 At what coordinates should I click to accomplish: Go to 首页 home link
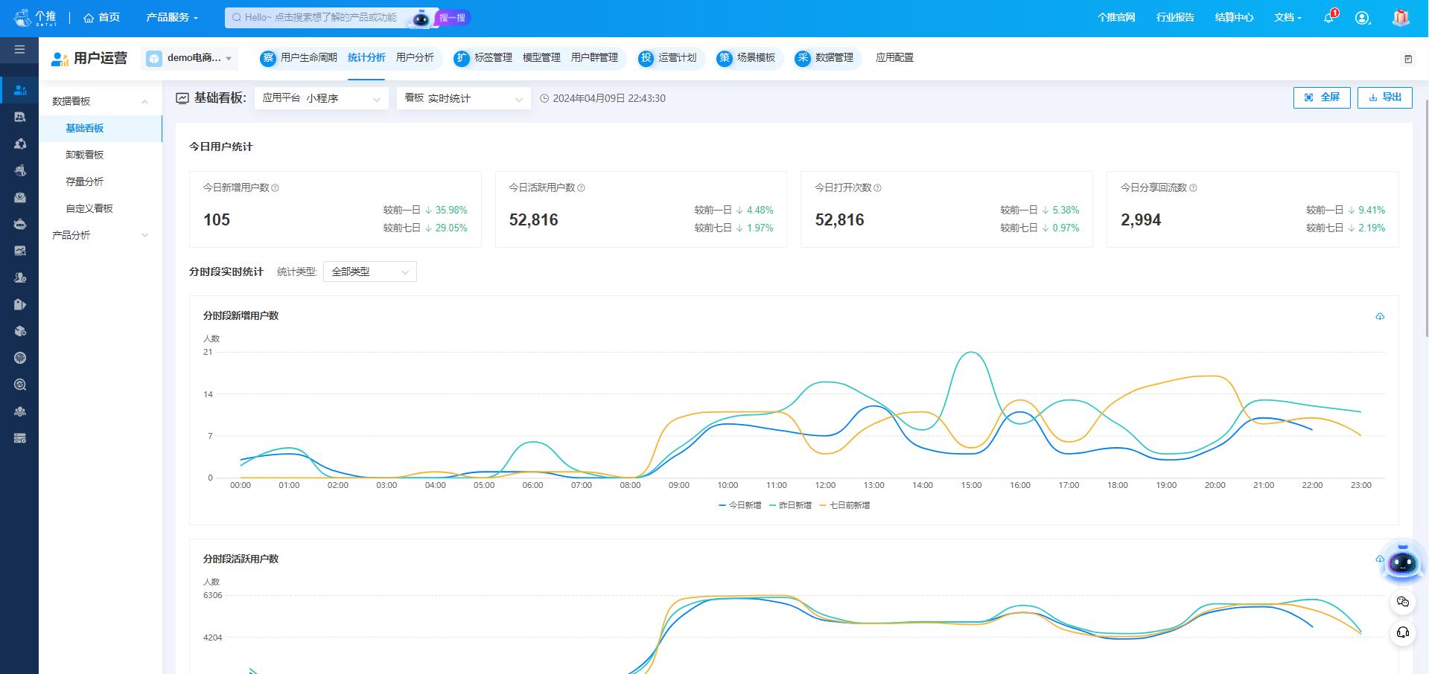click(102, 17)
